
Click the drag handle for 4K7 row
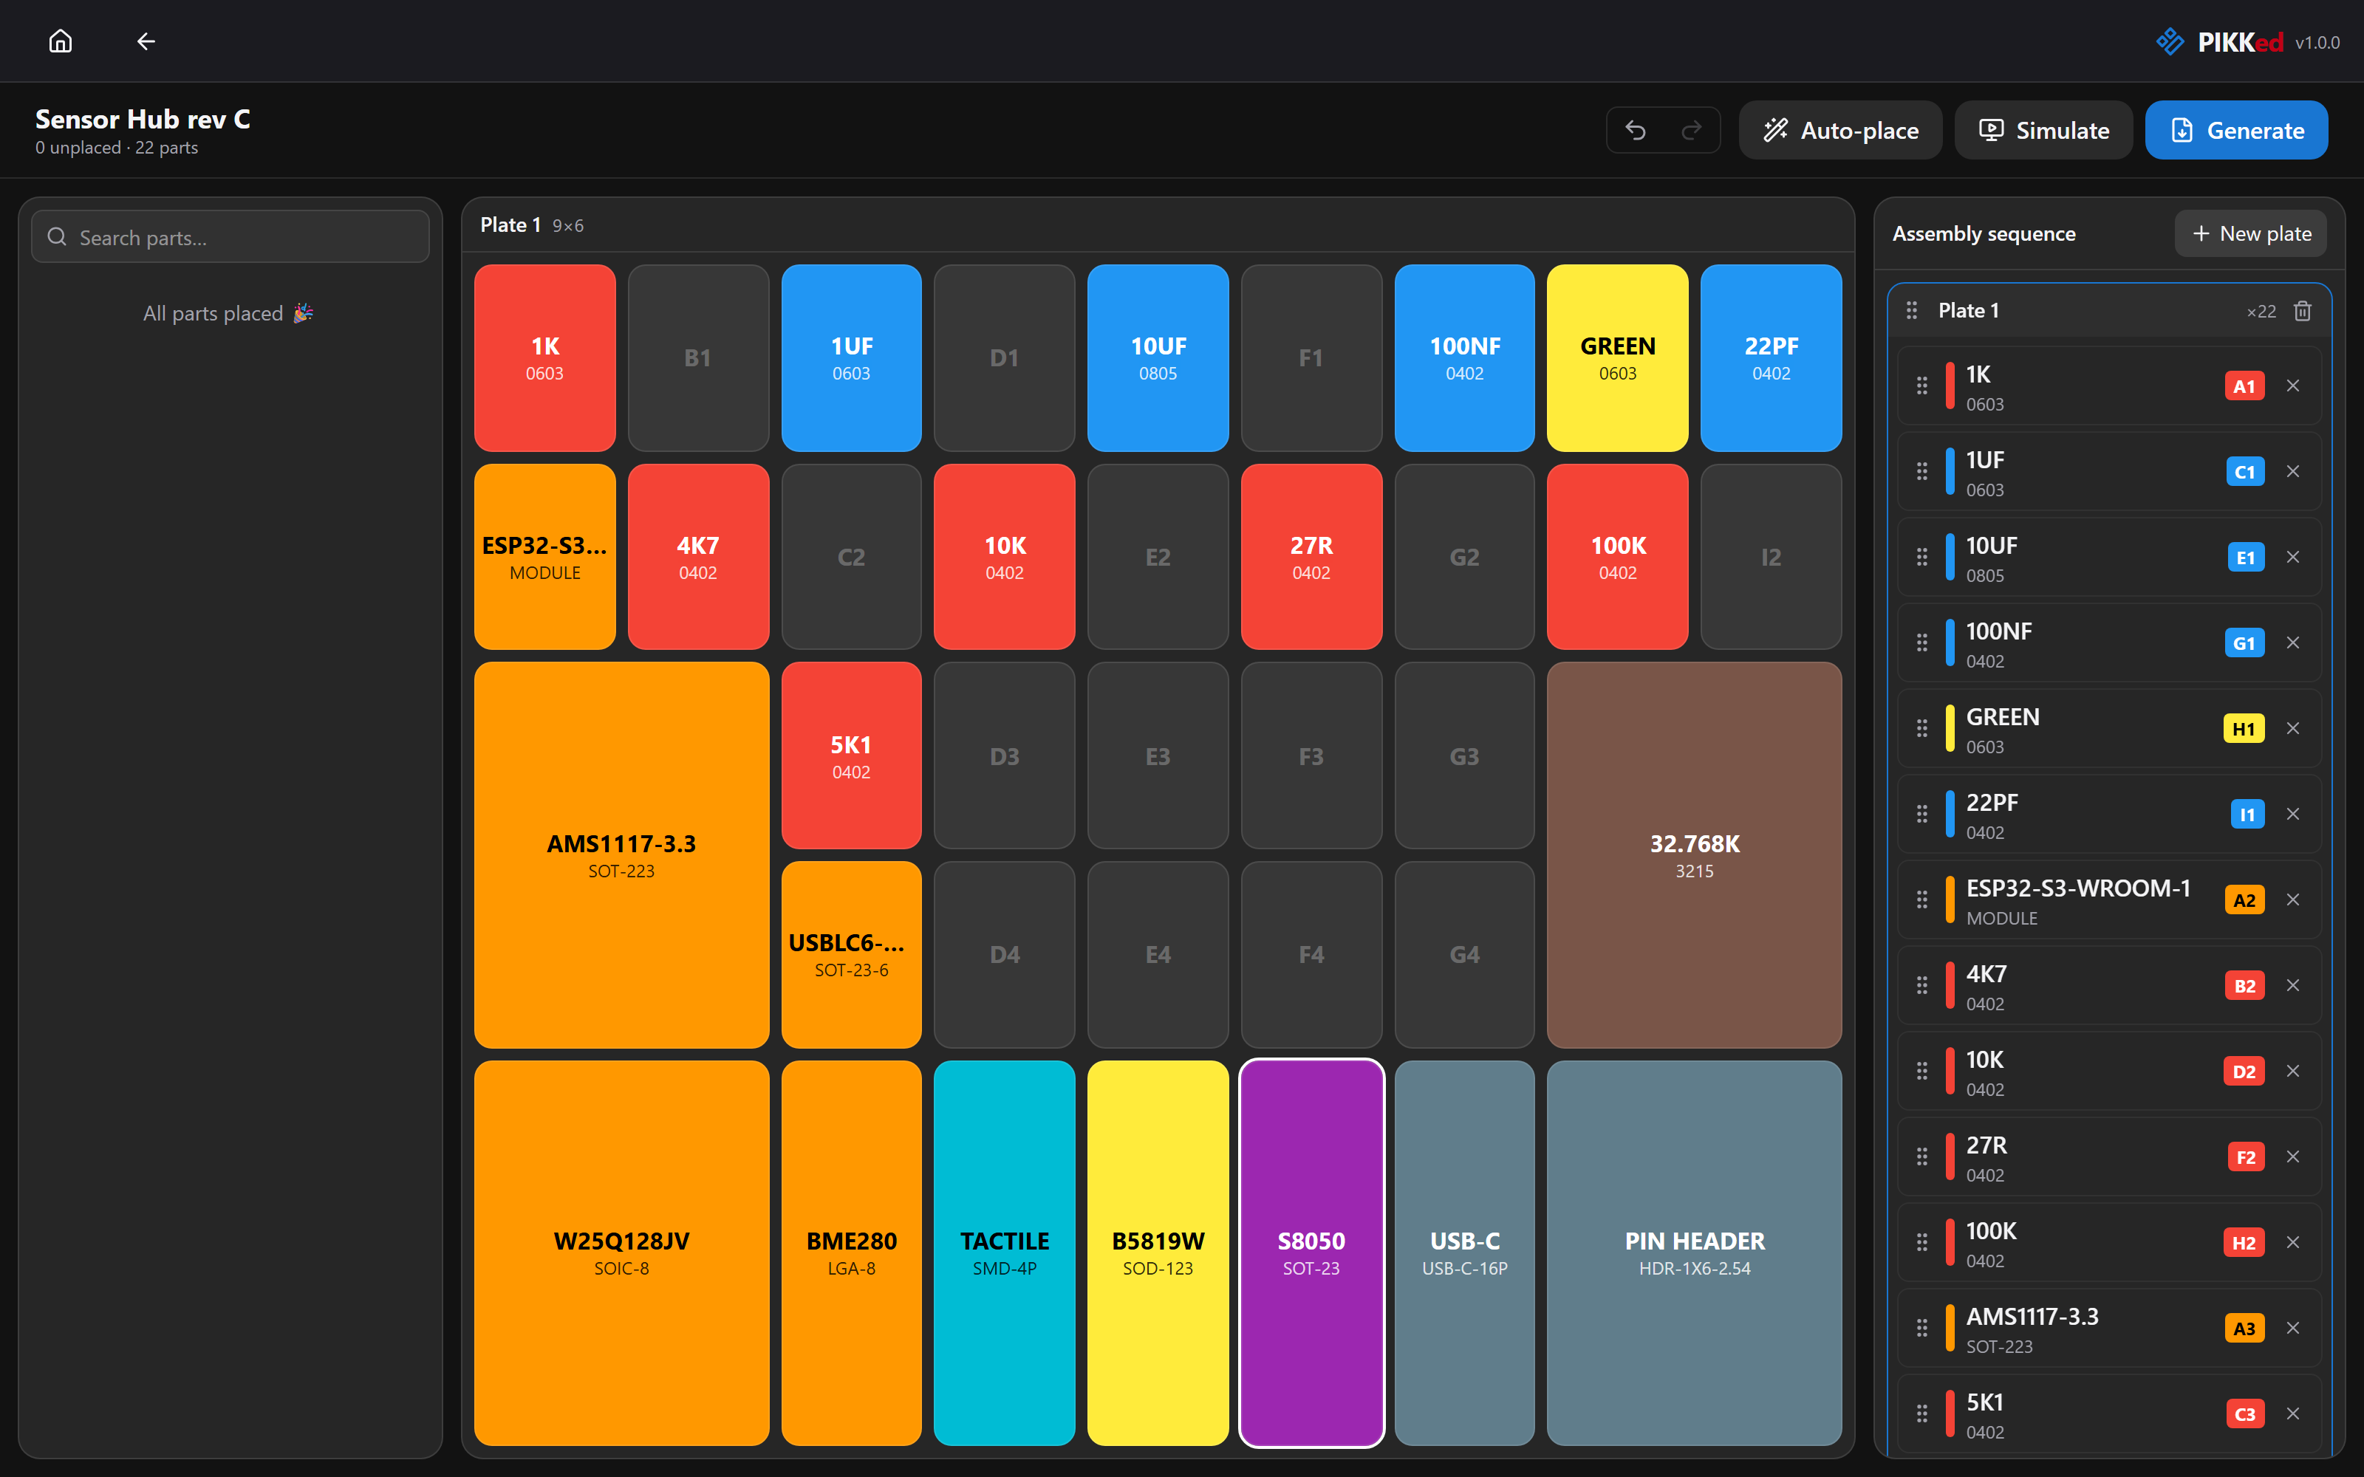(x=1921, y=986)
